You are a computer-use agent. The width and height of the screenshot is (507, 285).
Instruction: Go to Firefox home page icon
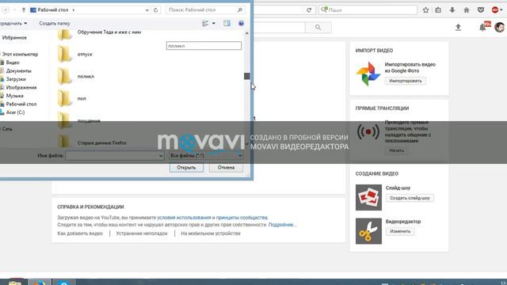(x=467, y=10)
